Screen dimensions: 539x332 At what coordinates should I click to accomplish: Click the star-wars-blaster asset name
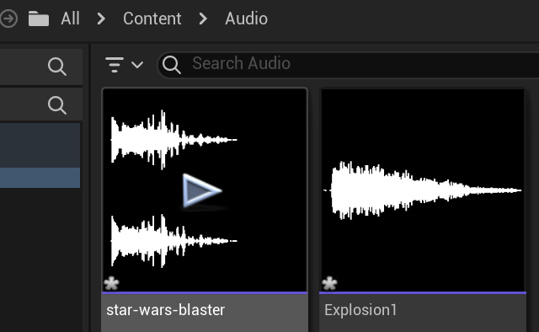pos(165,310)
